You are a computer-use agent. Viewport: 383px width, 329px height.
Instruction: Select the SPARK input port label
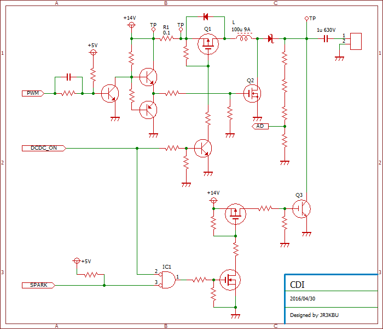(38, 285)
